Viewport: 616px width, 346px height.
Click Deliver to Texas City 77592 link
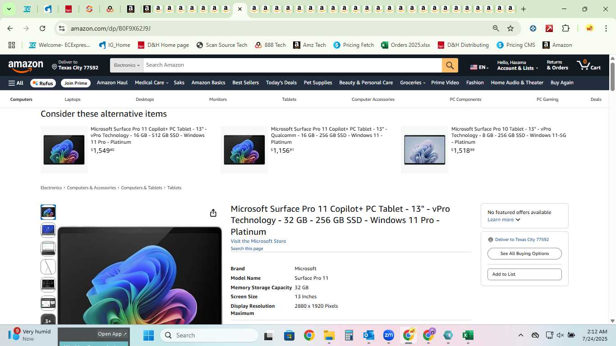pyautogui.click(x=522, y=240)
